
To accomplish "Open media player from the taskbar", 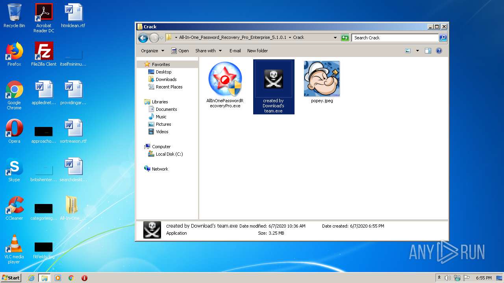I will (x=58, y=278).
